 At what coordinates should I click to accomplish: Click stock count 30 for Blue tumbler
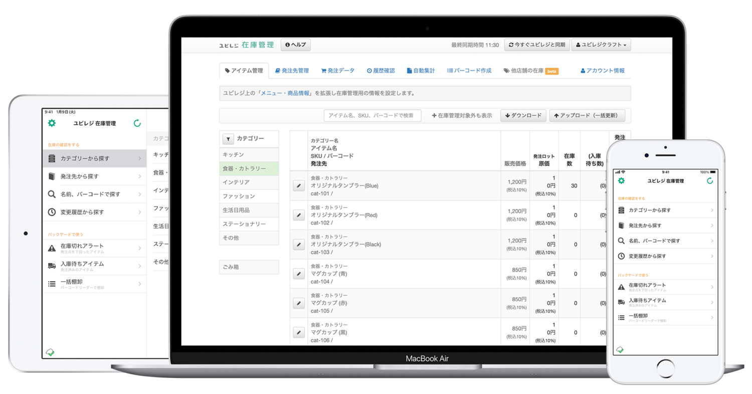click(x=574, y=186)
